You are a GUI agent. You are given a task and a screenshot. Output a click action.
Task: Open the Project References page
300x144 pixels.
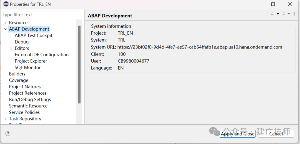click(x=28, y=93)
